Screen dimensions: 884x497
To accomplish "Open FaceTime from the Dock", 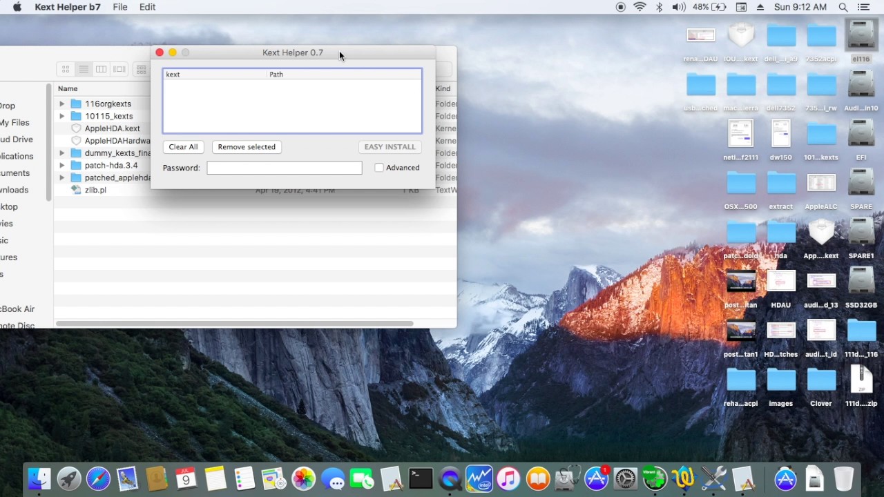I will pyautogui.click(x=362, y=478).
